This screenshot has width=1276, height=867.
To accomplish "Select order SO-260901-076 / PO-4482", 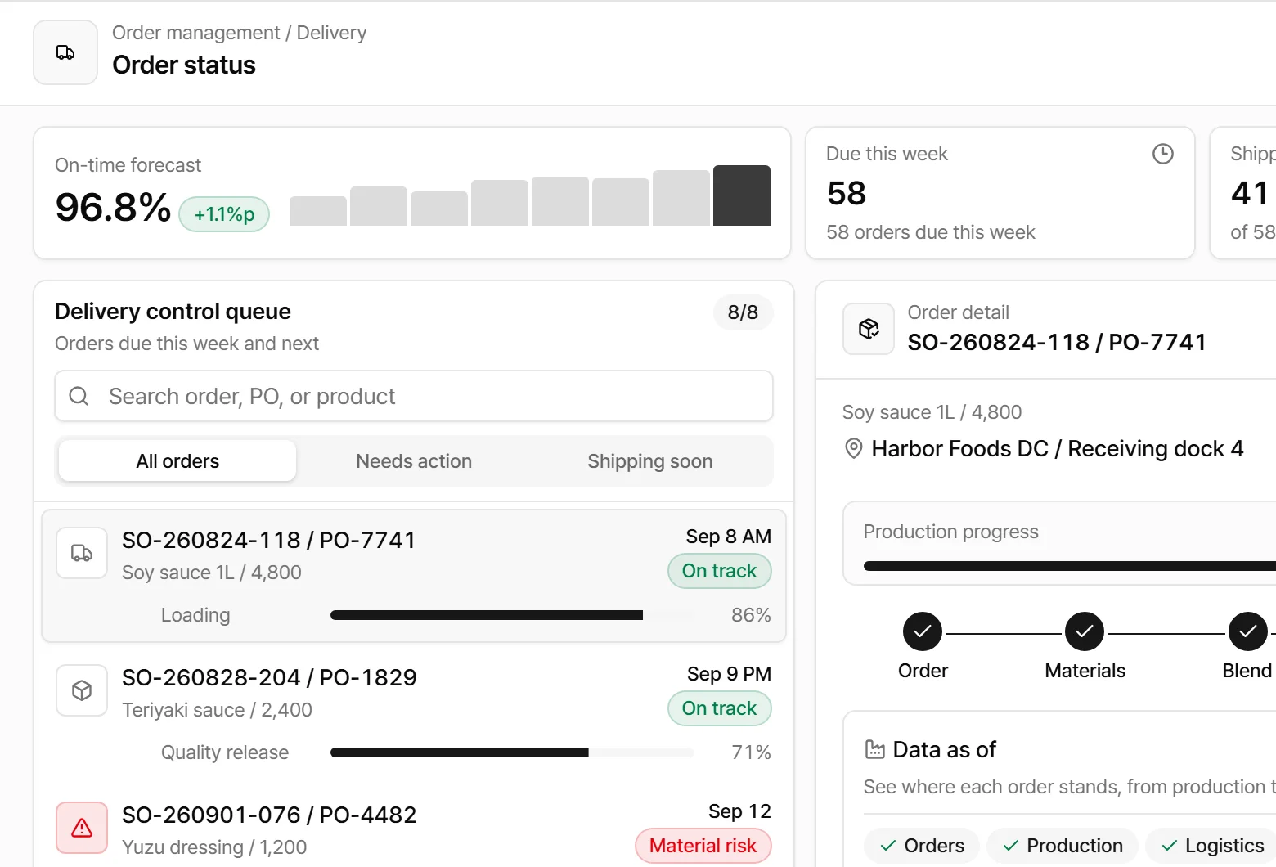I will [414, 828].
